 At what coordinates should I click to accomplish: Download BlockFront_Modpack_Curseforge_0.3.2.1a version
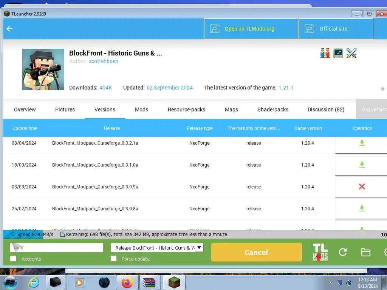tap(362, 143)
